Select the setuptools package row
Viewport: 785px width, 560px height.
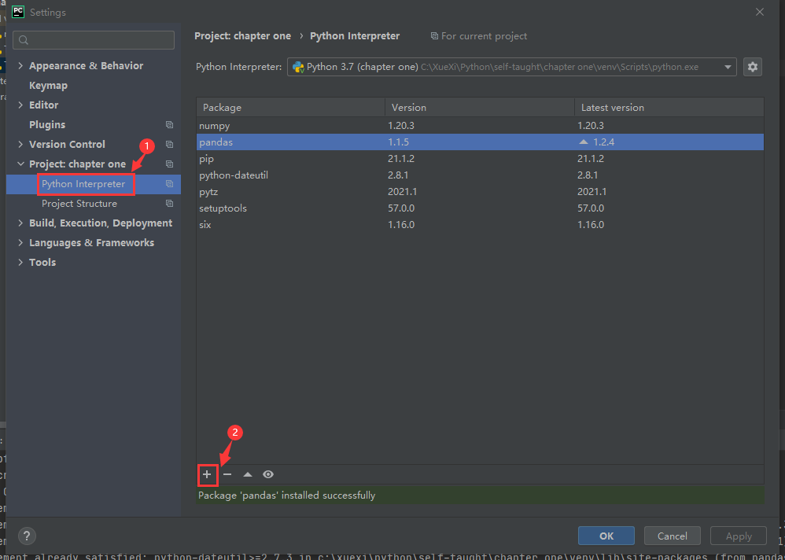(480, 208)
